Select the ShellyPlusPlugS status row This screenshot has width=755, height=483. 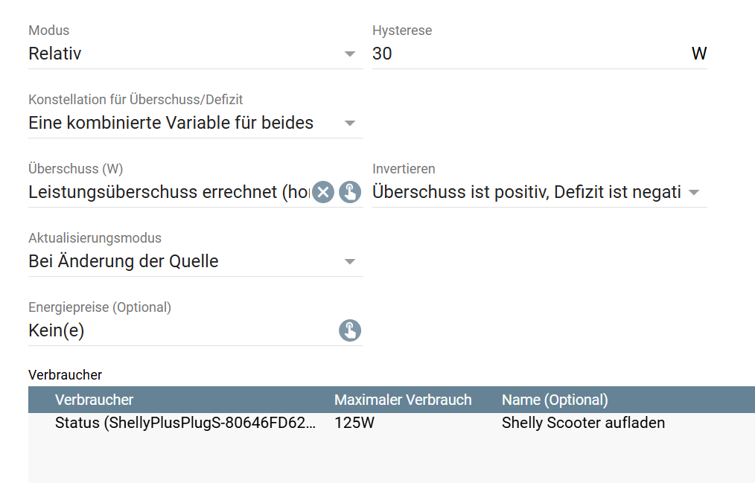(185, 423)
